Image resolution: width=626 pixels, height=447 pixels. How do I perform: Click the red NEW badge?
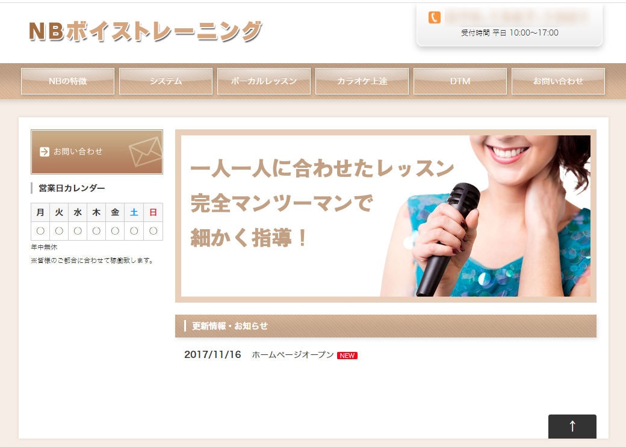coord(347,356)
